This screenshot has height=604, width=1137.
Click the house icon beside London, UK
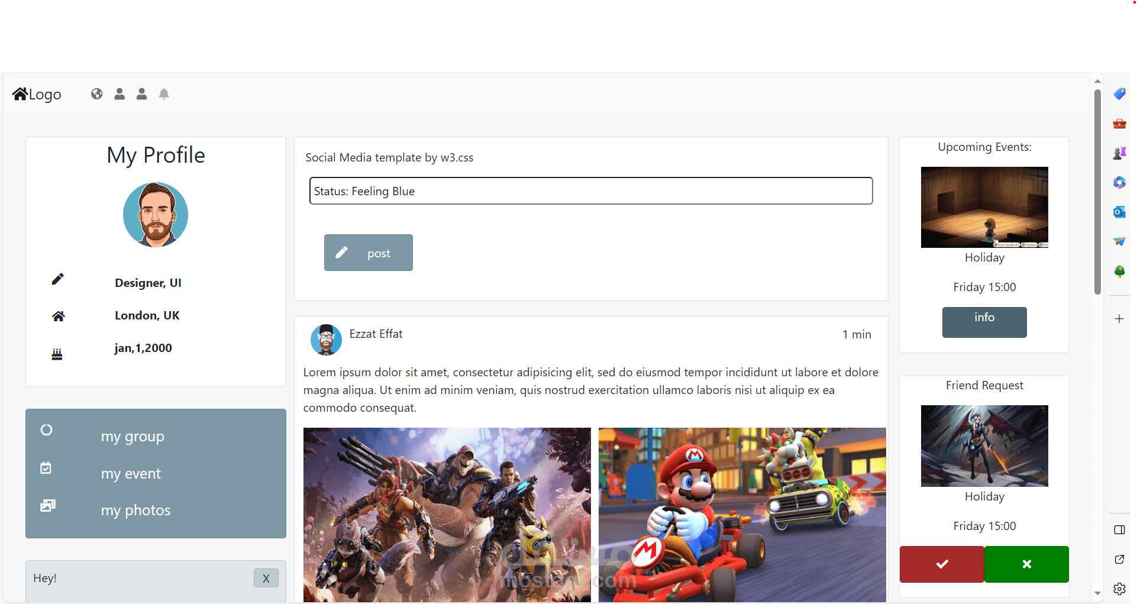tap(58, 316)
